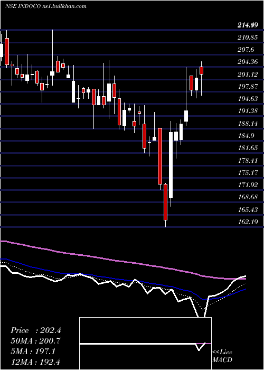Image resolution: width=264 pixels, height=370 pixels.
Task: Click the 165.43 price axis label
Action: 248,209
